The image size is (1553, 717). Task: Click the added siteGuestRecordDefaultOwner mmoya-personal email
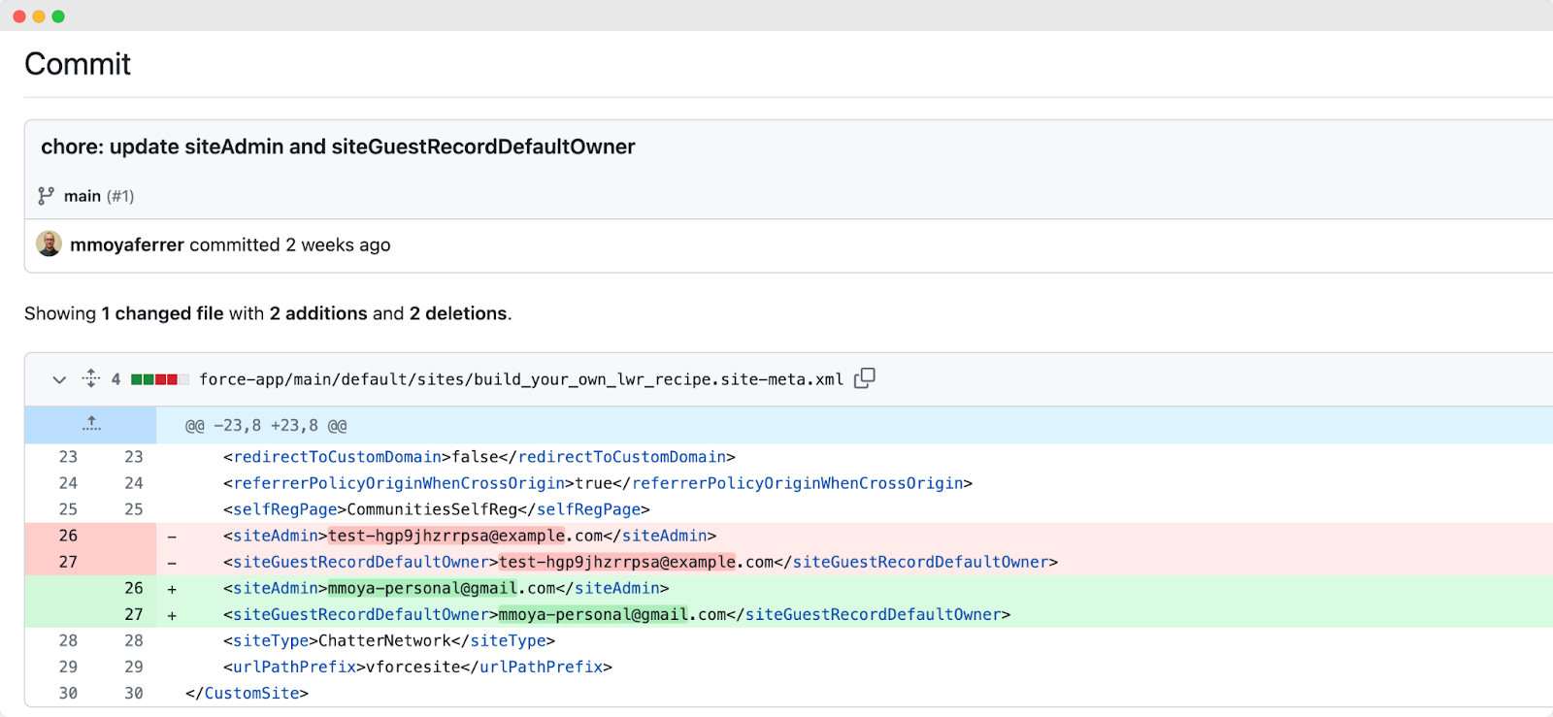pos(612,614)
